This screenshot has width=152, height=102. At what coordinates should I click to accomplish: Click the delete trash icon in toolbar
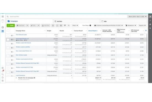61,25
